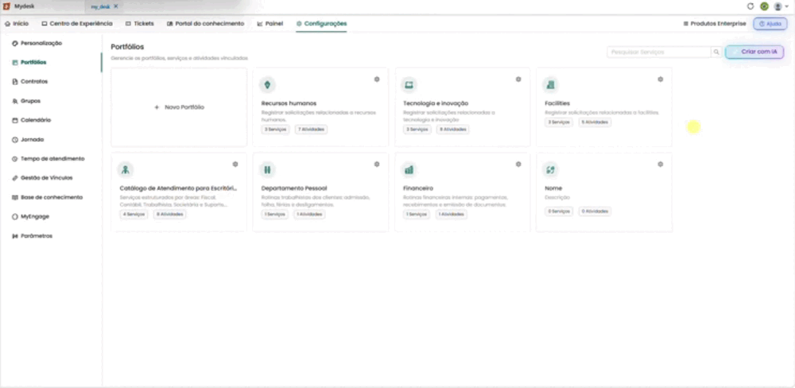
Task: Open the Financeiro portfolio title
Action: [x=418, y=188]
